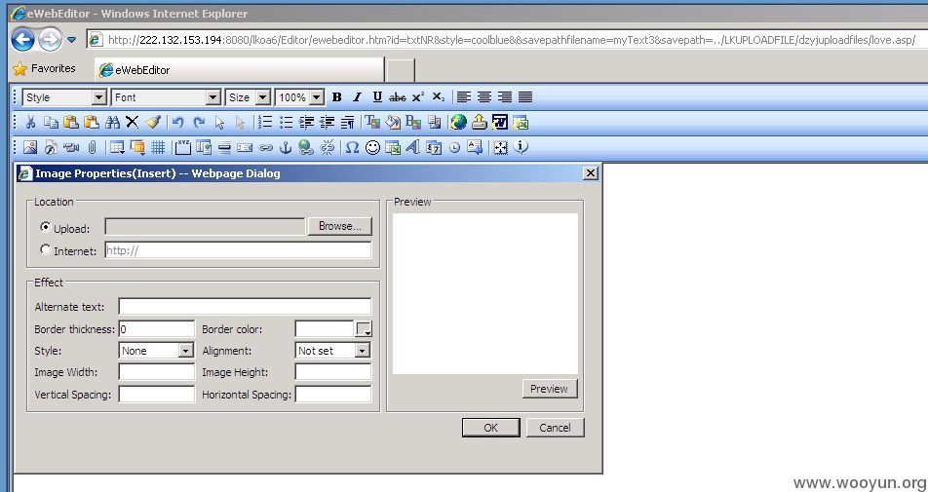Open the Style dropdown in the toolbar
The image size is (928, 492).
pos(99,97)
